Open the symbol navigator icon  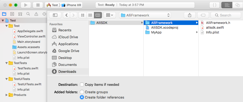point(20,14)
